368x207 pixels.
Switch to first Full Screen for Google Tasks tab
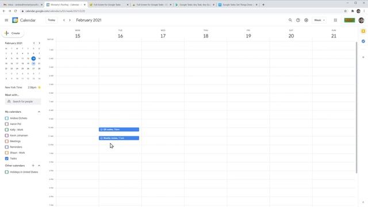coord(109,5)
